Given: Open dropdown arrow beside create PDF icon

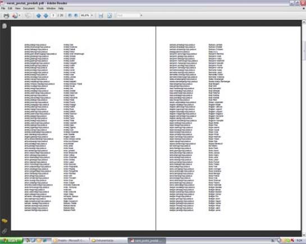Looking at the screenshot, I should (20, 16).
